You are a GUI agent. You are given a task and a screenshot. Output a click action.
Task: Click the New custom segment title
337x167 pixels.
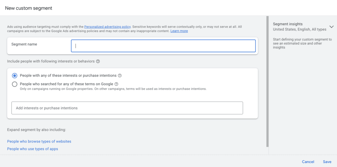coord(29,8)
